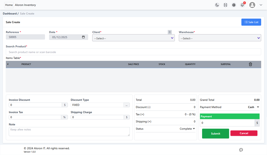Enter fullscreen mode via expand icon
This screenshot has height=155, width=267.
click(226, 5)
